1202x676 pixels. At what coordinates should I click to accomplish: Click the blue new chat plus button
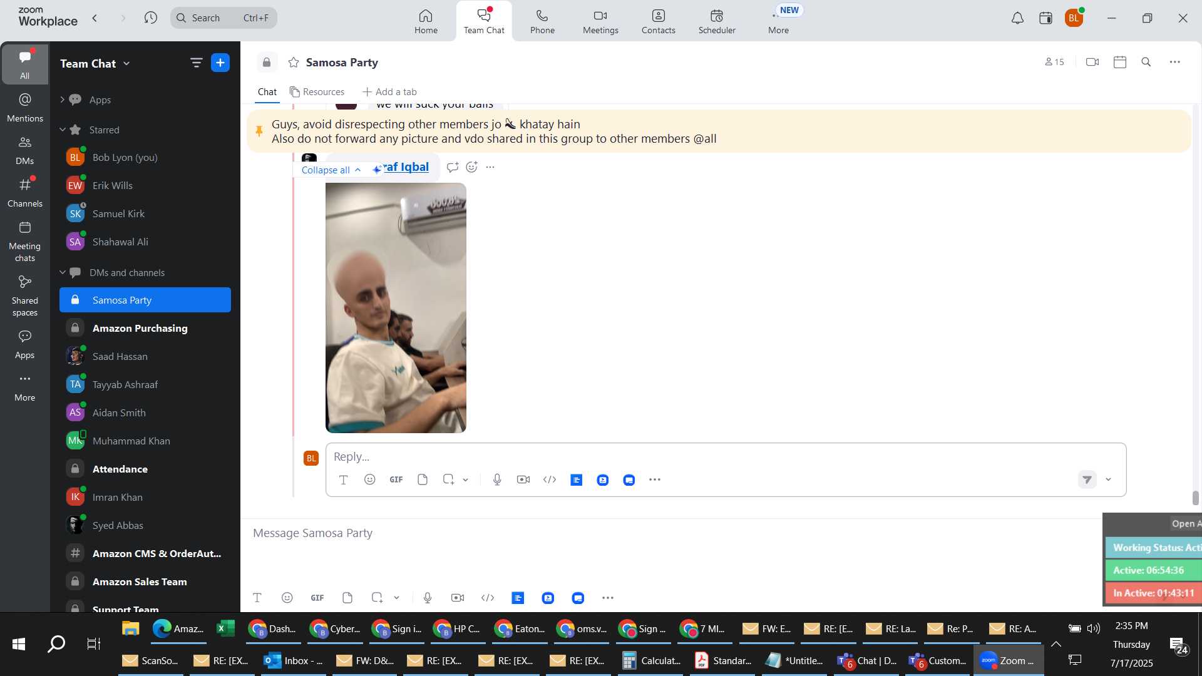click(x=220, y=63)
